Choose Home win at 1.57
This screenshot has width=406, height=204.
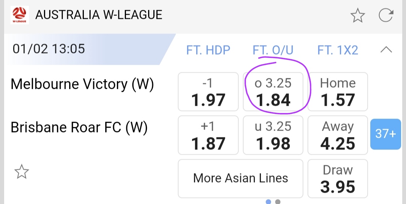point(338,92)
